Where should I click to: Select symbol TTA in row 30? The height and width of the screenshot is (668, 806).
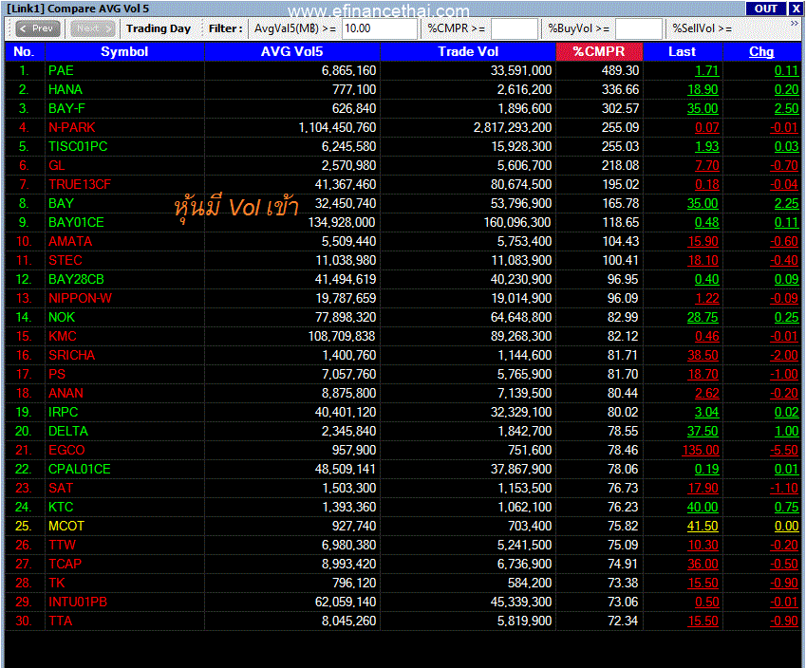point(60,622)
